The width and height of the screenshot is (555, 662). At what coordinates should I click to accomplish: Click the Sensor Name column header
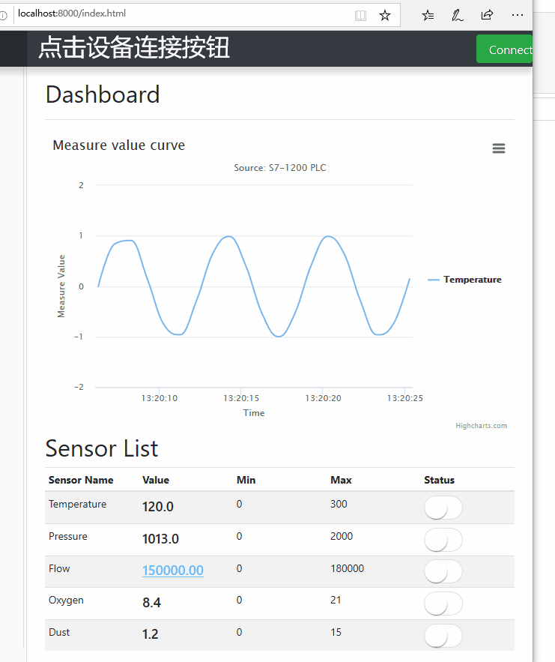[x=81, y=480]
